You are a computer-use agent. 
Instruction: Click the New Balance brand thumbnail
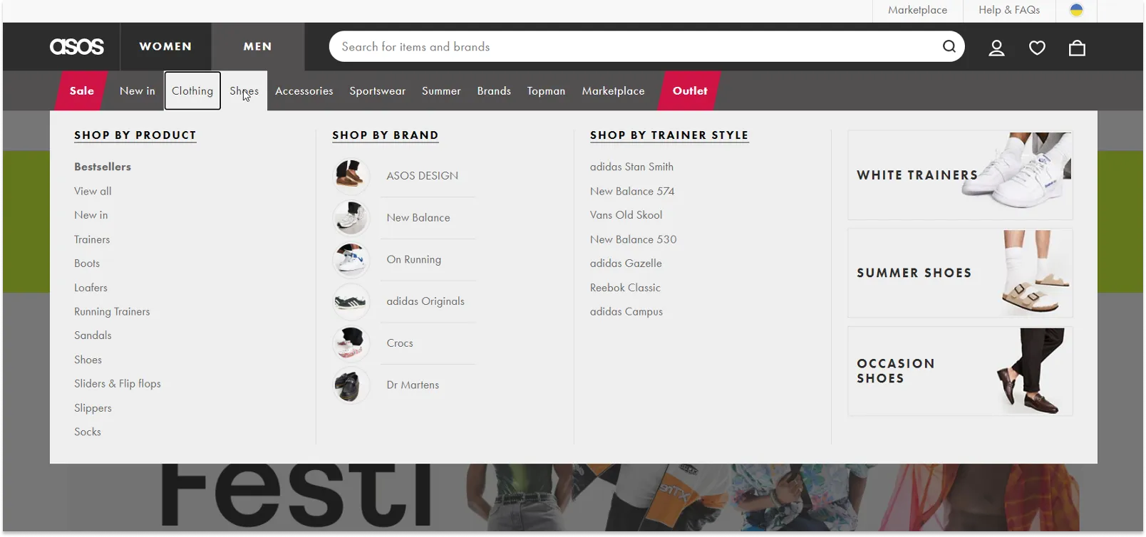point(351,217)
